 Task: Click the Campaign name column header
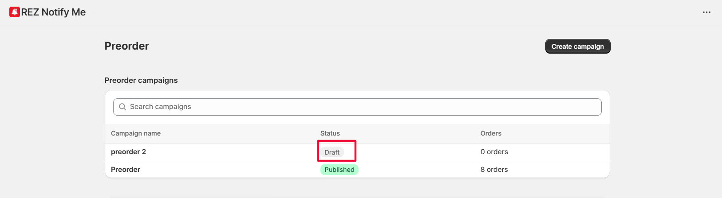[136, 133]
